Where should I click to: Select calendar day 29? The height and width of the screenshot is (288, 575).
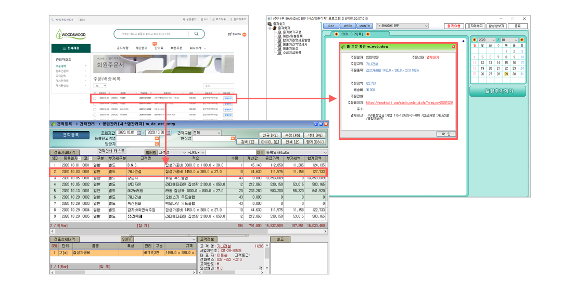pyautogui.click(x=506, y=74)
